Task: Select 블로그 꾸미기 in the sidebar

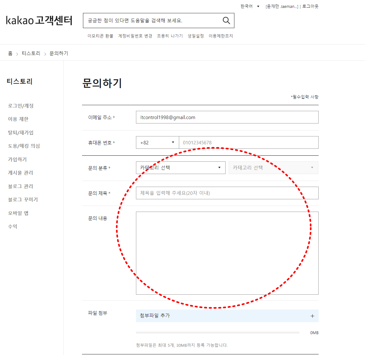Action: point(23,200)
